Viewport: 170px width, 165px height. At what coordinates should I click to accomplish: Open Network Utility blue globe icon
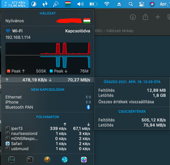65,160
